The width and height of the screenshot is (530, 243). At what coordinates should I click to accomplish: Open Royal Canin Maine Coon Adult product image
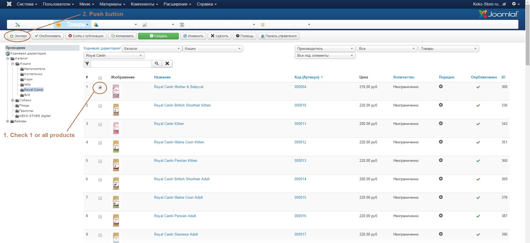click(116, 202)
